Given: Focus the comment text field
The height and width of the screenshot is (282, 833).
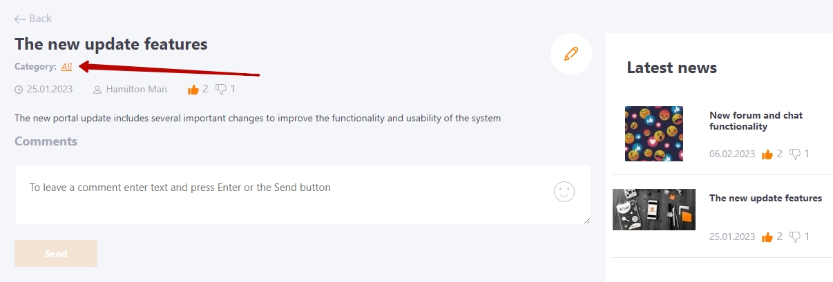Looking at the screenshot, I should point(303,194).
